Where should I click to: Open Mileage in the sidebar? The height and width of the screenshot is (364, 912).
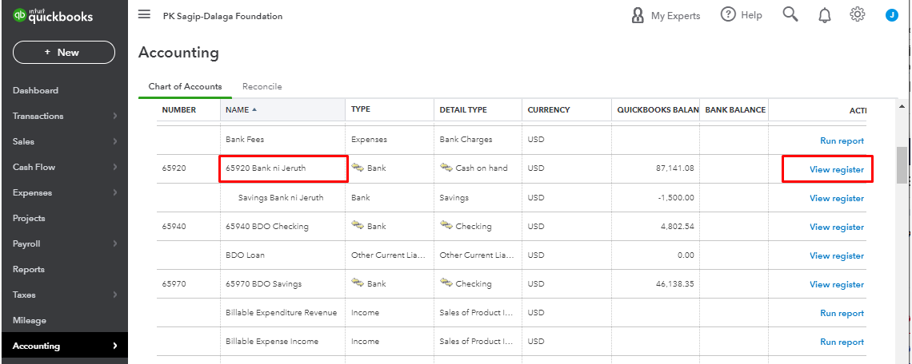[x=30, y=320]
